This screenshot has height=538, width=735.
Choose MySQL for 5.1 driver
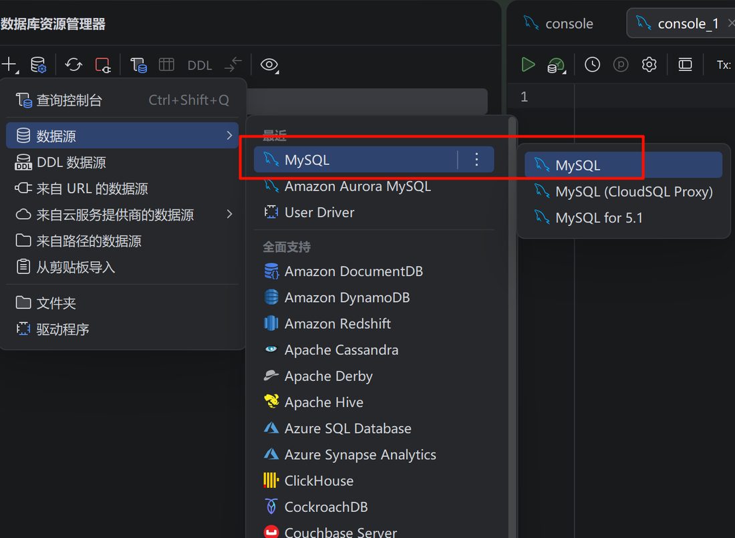click(623, 218)
